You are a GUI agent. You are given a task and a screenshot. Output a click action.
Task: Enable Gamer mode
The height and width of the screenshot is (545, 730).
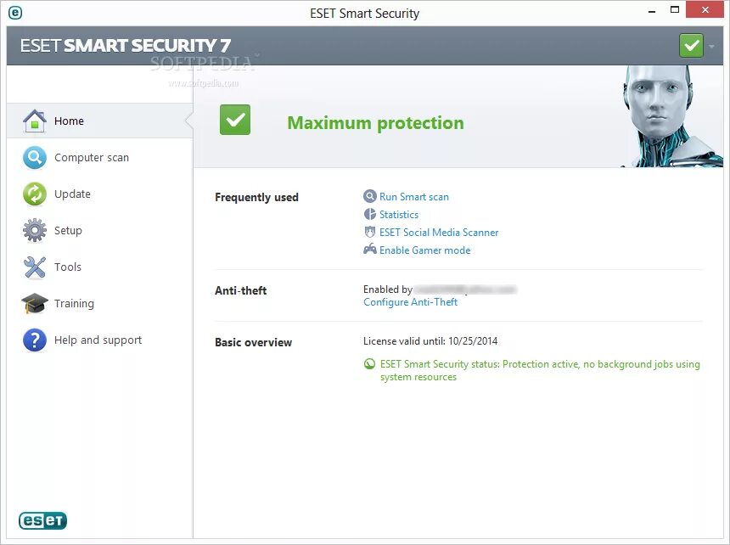pos(425,250)
